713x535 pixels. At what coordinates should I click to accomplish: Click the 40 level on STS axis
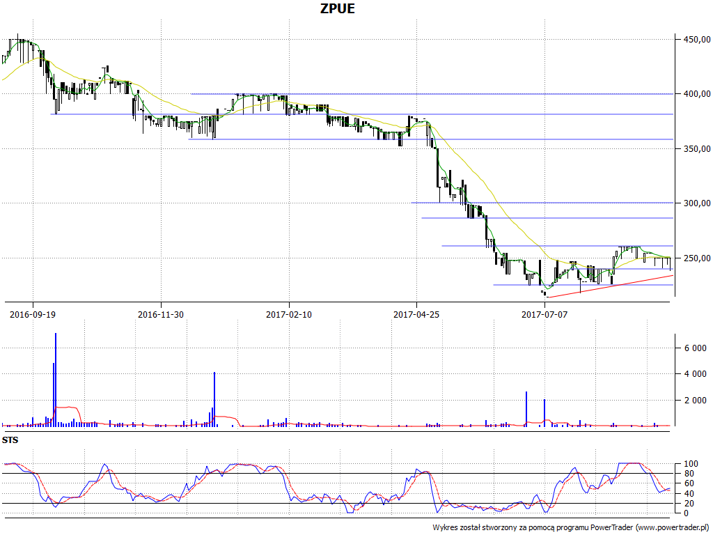tap(689, 494)
